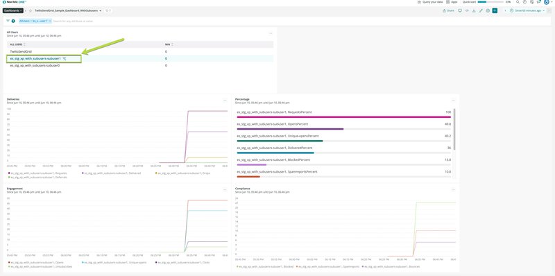Open global search magnifier icon
555x276 pixels.
pyautogui.click(x=518, y=2)
